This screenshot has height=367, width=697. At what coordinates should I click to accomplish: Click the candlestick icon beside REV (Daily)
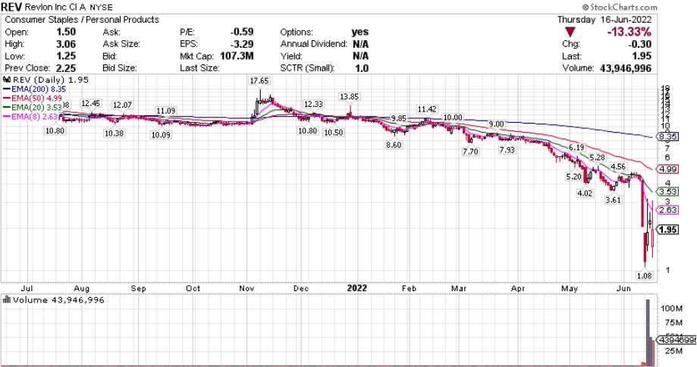(x=7, y=80)
